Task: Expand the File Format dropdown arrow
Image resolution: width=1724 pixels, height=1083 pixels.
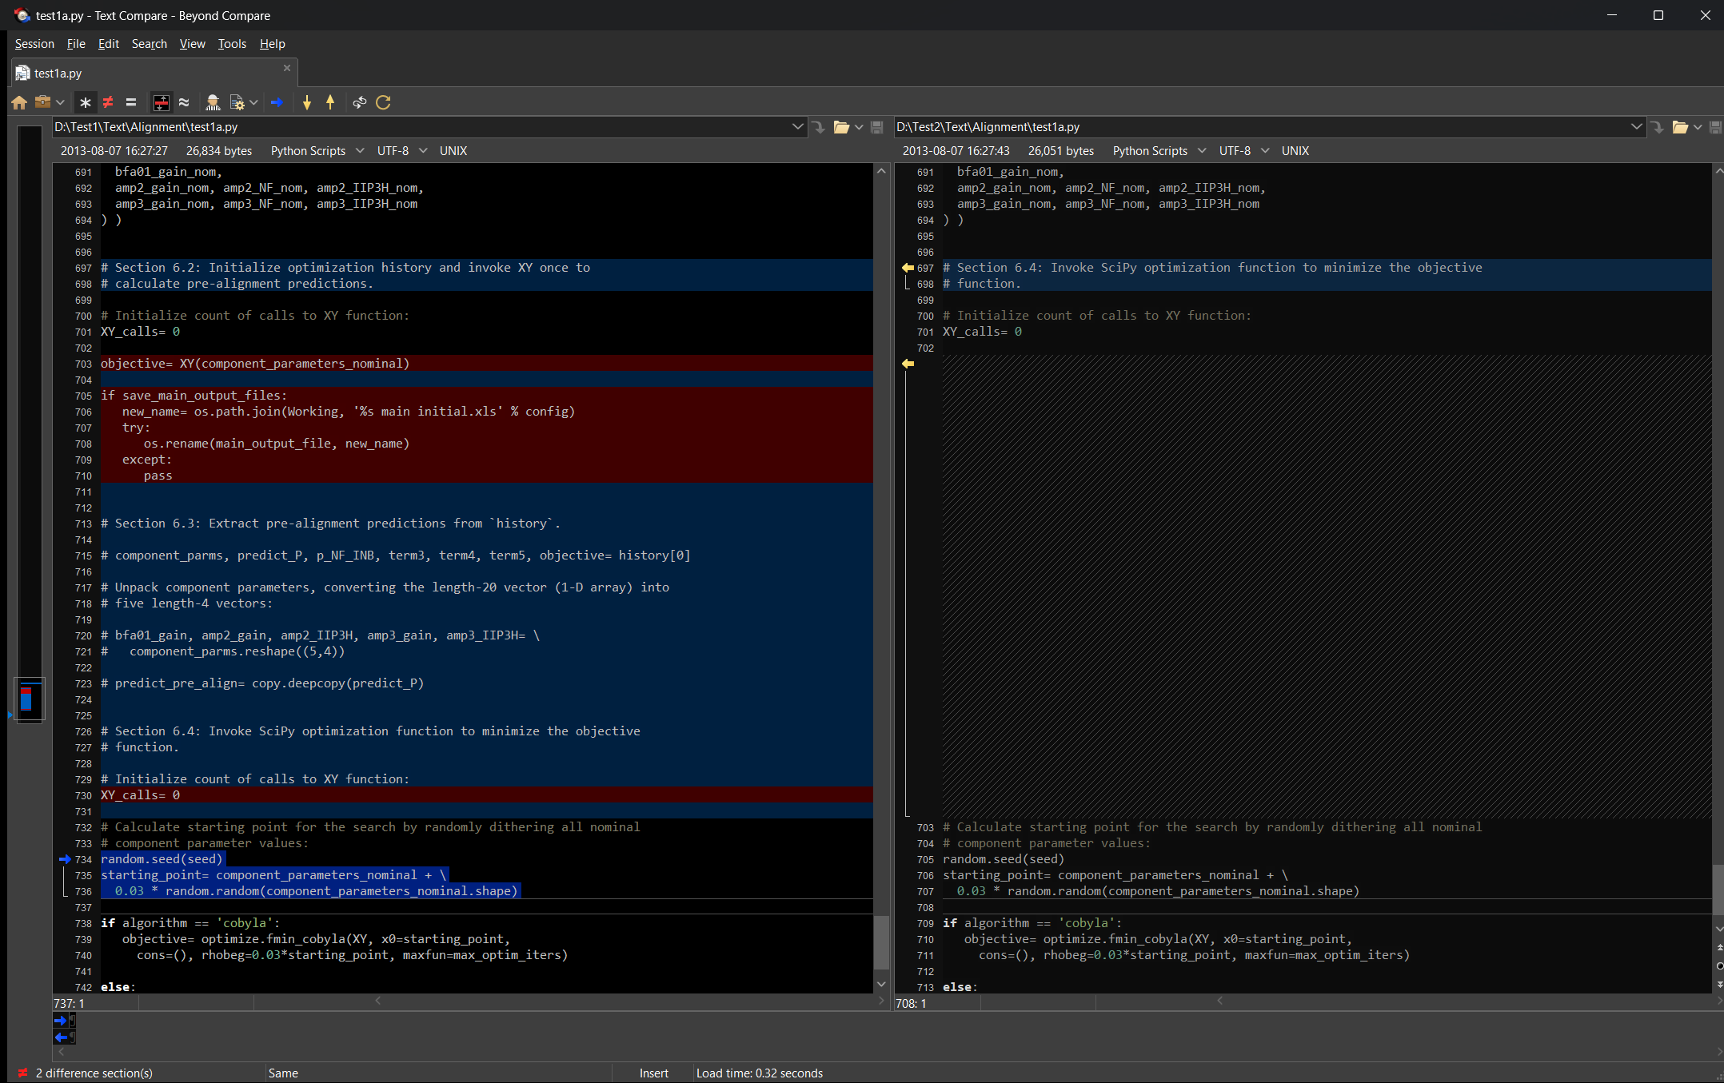Action: tap(253, 102)
